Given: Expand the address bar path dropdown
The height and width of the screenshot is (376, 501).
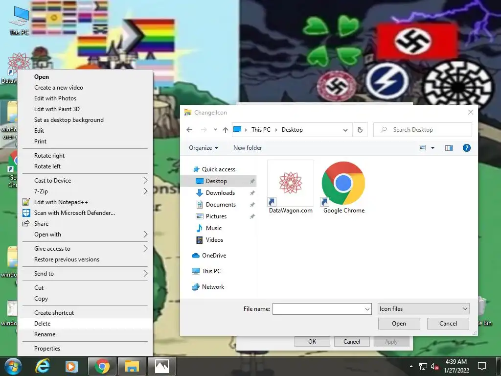Looking at the screenshot, I should (345, 130).
